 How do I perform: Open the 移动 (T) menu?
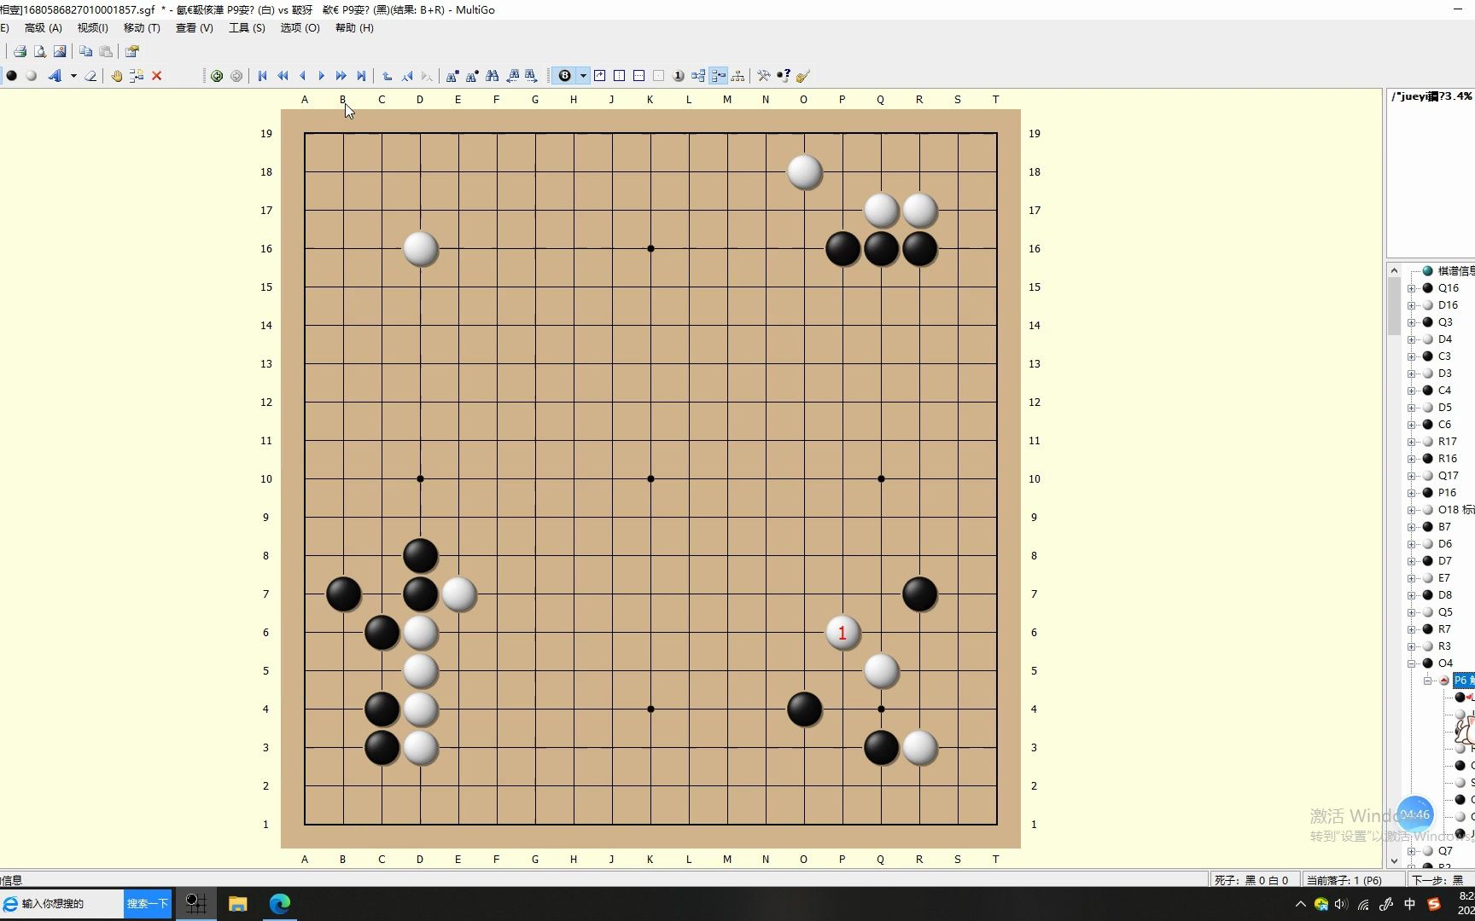point(142,28)
